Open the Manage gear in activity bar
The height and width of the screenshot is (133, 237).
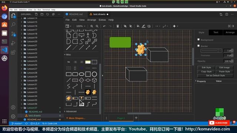point(13,116)
